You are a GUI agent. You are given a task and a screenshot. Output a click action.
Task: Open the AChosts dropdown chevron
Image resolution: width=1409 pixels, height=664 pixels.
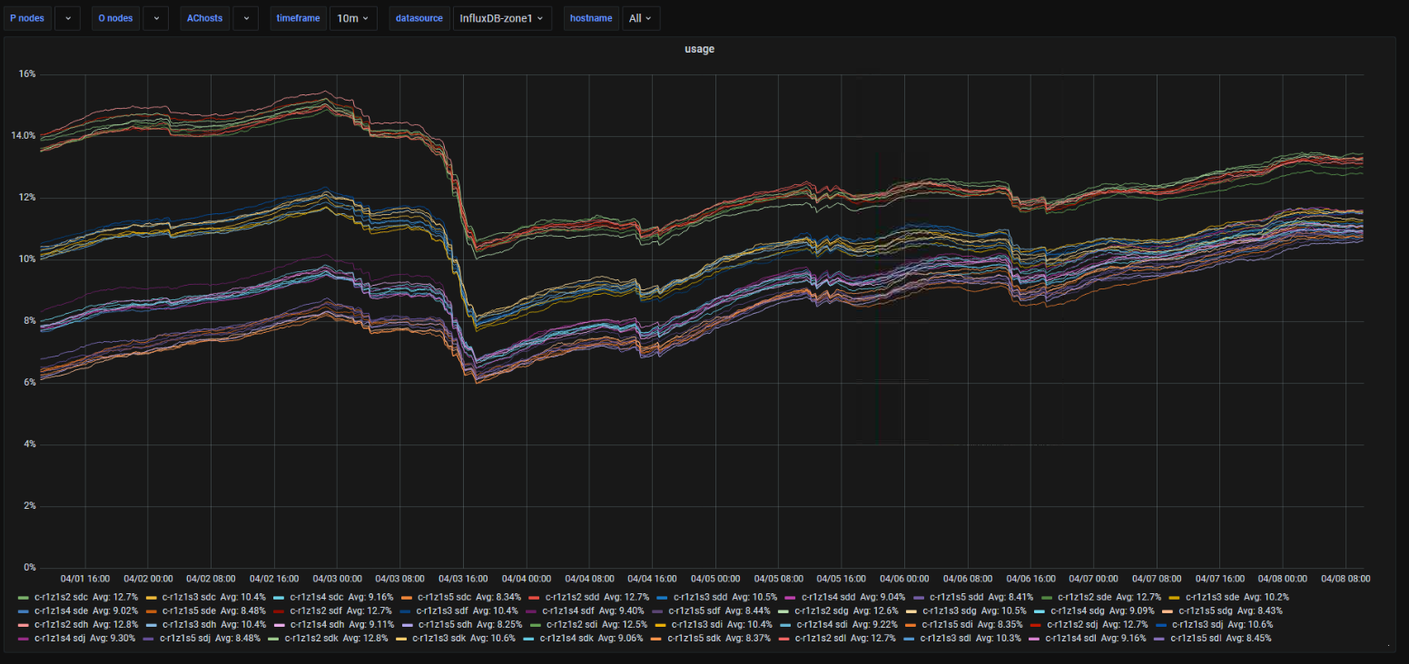pyautogui.click(x=245, y=18)
